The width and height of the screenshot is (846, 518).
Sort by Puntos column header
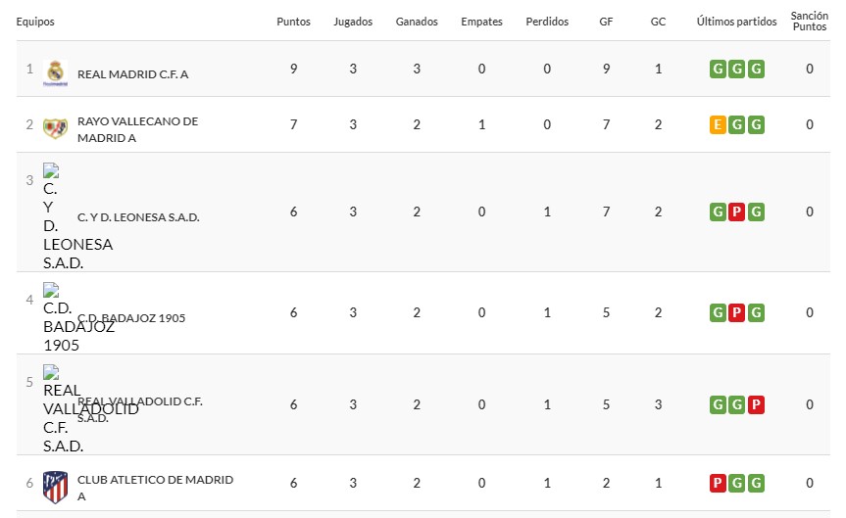click(293, 22)
